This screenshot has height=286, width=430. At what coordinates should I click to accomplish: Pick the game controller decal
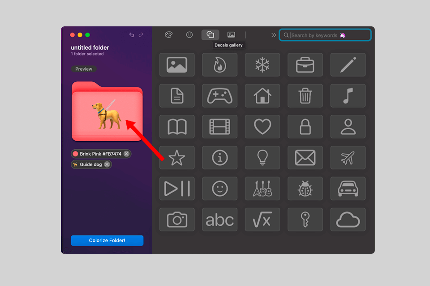219,96
